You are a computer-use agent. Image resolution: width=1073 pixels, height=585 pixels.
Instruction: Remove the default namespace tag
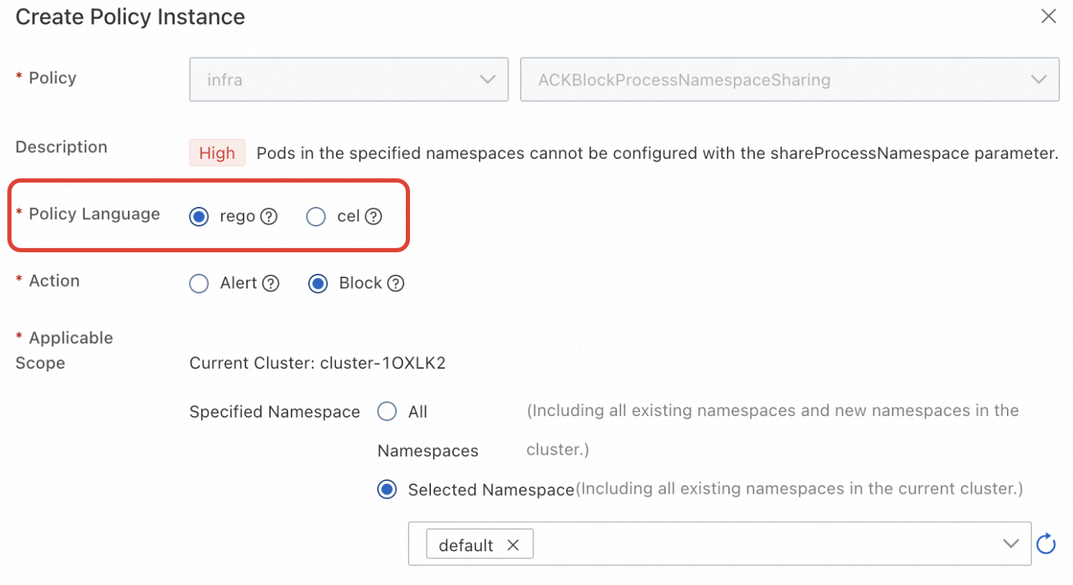tap(513, 545)
